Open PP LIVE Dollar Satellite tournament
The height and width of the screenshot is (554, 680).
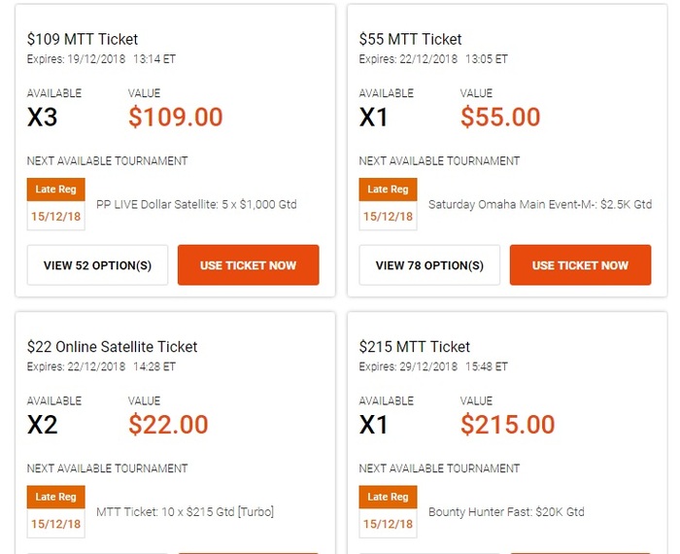pos(196,205)
